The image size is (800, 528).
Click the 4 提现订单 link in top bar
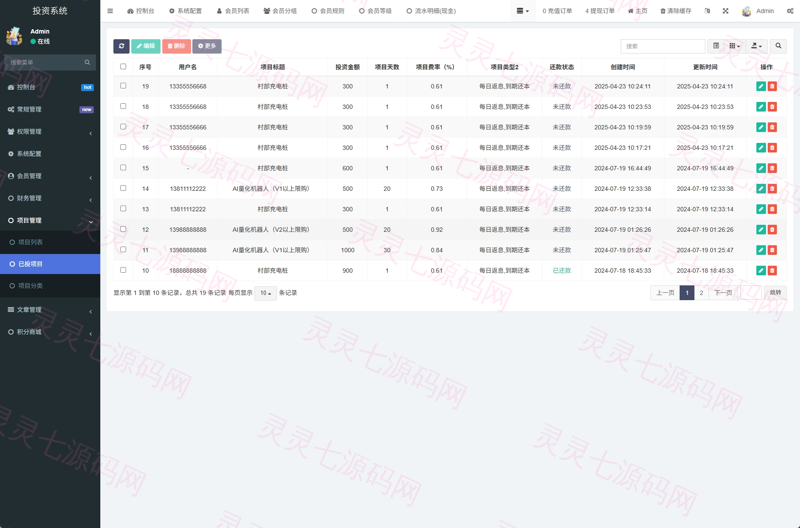click(x=600, y=11)
